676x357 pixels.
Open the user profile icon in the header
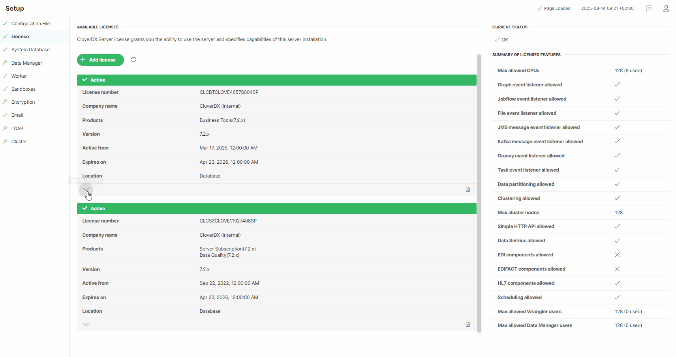(x=666, y=8)
